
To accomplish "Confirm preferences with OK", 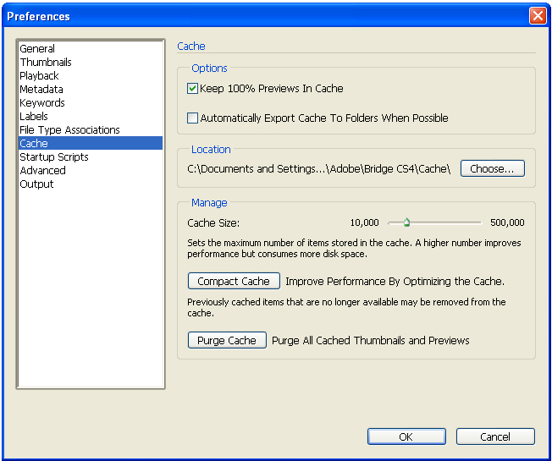I will coord(406,437).
